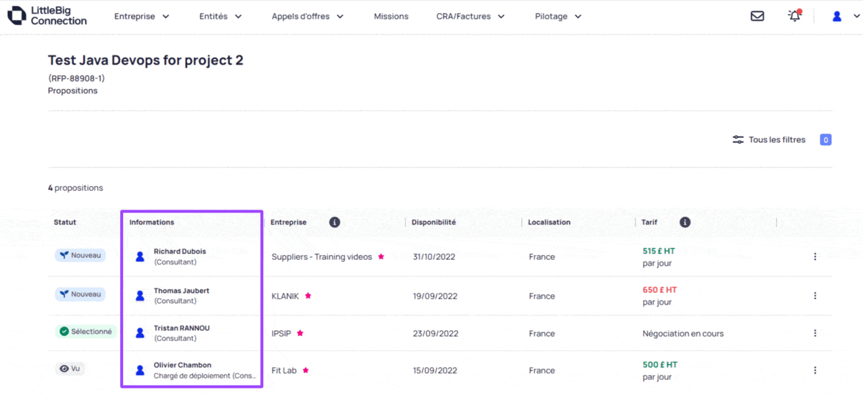Click the 31/10/2022 availability date
Viewport: 863px width, 395px height.
(434, 256)
